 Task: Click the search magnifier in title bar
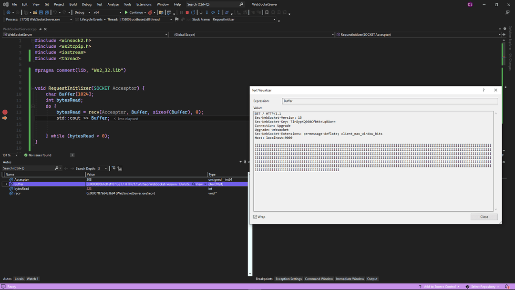point(241,4)
